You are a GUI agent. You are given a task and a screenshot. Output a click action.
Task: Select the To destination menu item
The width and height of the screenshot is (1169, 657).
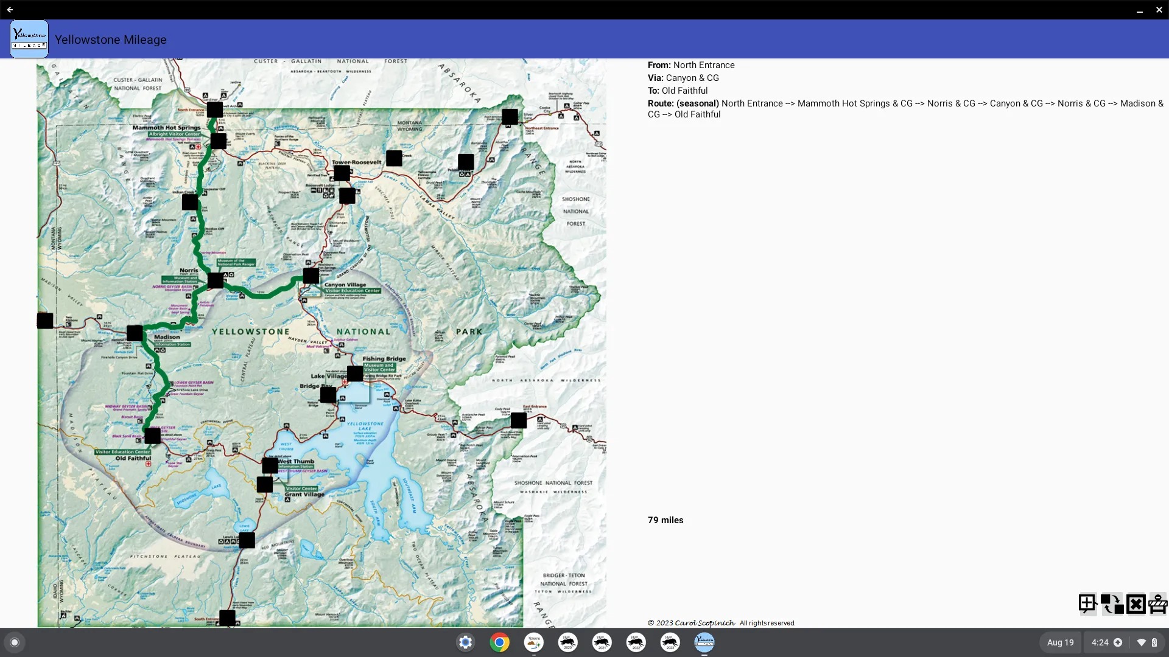pyautogui.click(x=678, y=90)
